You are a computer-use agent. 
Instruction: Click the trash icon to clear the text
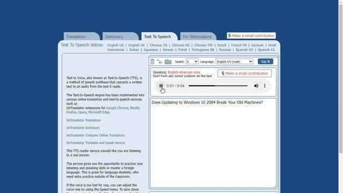coord(152,62)
